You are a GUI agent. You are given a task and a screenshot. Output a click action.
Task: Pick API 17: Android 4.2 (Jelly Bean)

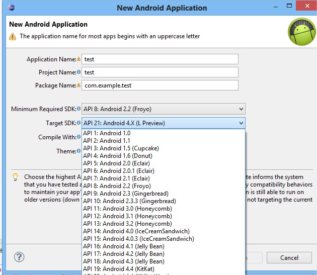tap(164, 254)
